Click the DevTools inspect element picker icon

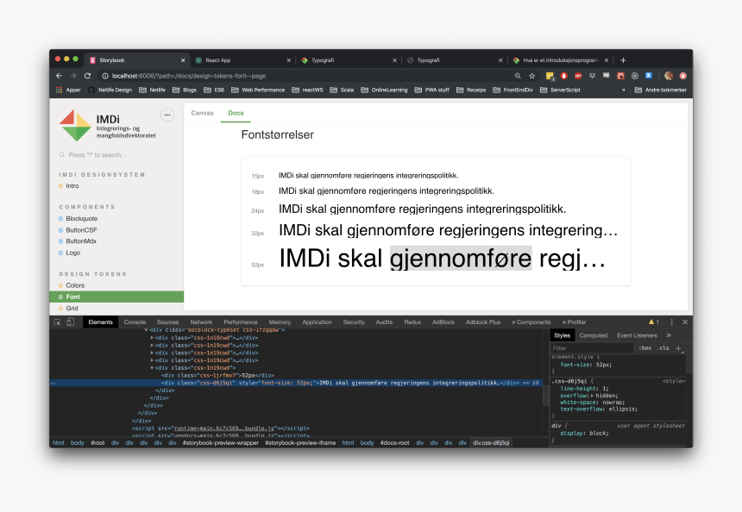(x=58, y=322)
